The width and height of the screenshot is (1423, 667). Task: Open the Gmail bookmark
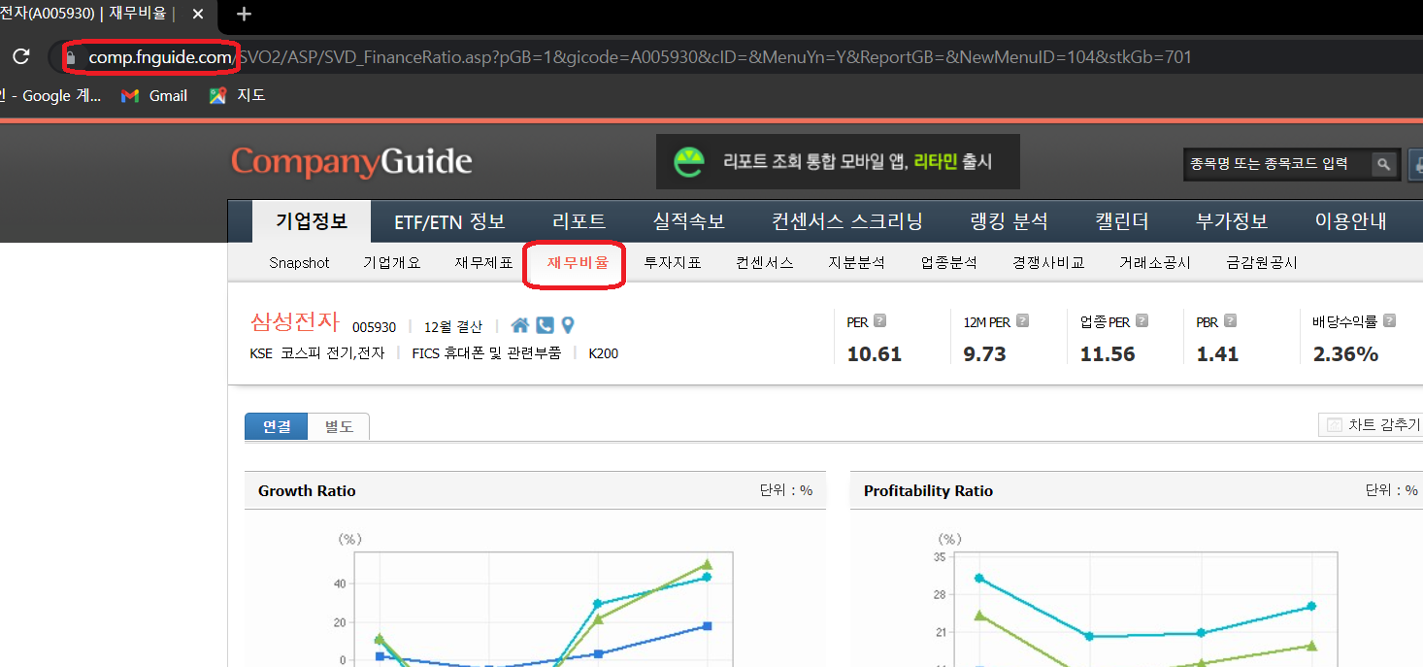pyautogui.click(x=154, y=95)
